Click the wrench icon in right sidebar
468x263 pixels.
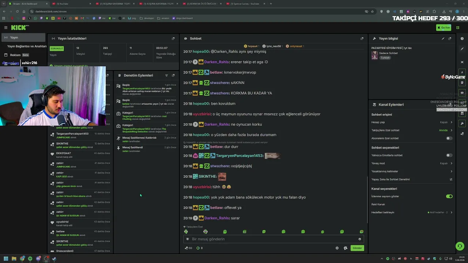462,123
